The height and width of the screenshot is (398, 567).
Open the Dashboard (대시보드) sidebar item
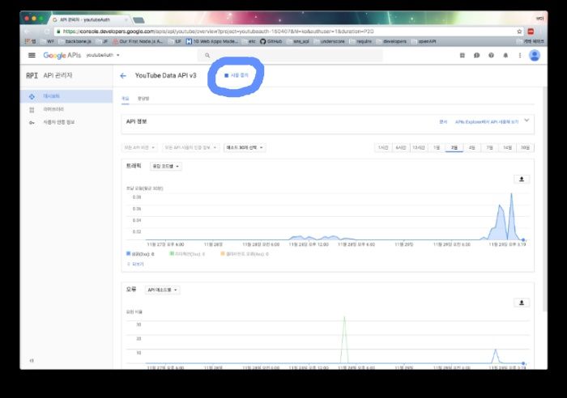(66, 96)
